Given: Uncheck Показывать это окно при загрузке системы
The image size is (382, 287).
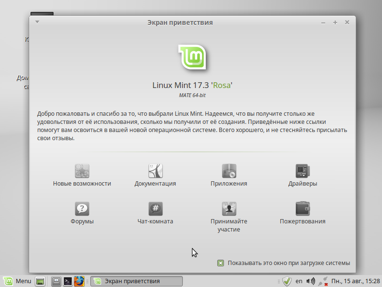Looking at the screenshot, I should [221, 263].
